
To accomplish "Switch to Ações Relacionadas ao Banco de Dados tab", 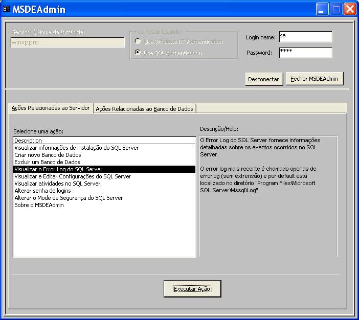I will tap(145, 108).
